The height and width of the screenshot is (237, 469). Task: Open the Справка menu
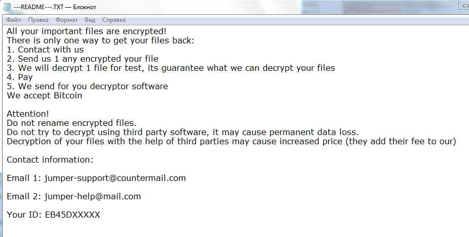coord(114,20)
